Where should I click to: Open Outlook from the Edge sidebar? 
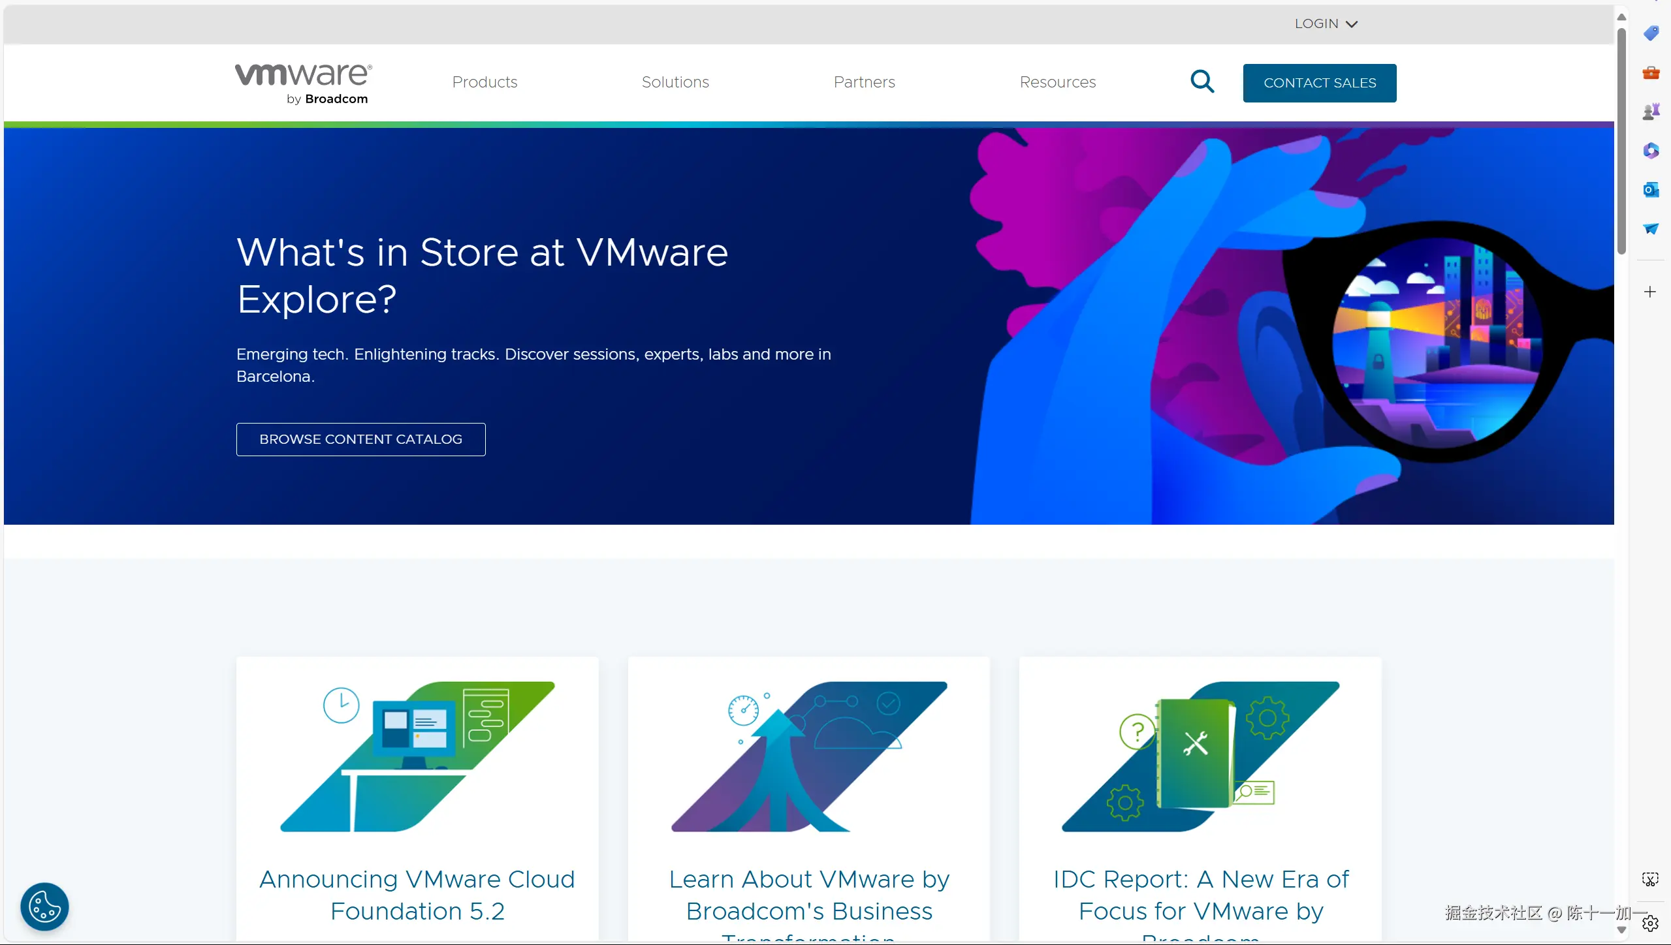point(1651,190)
